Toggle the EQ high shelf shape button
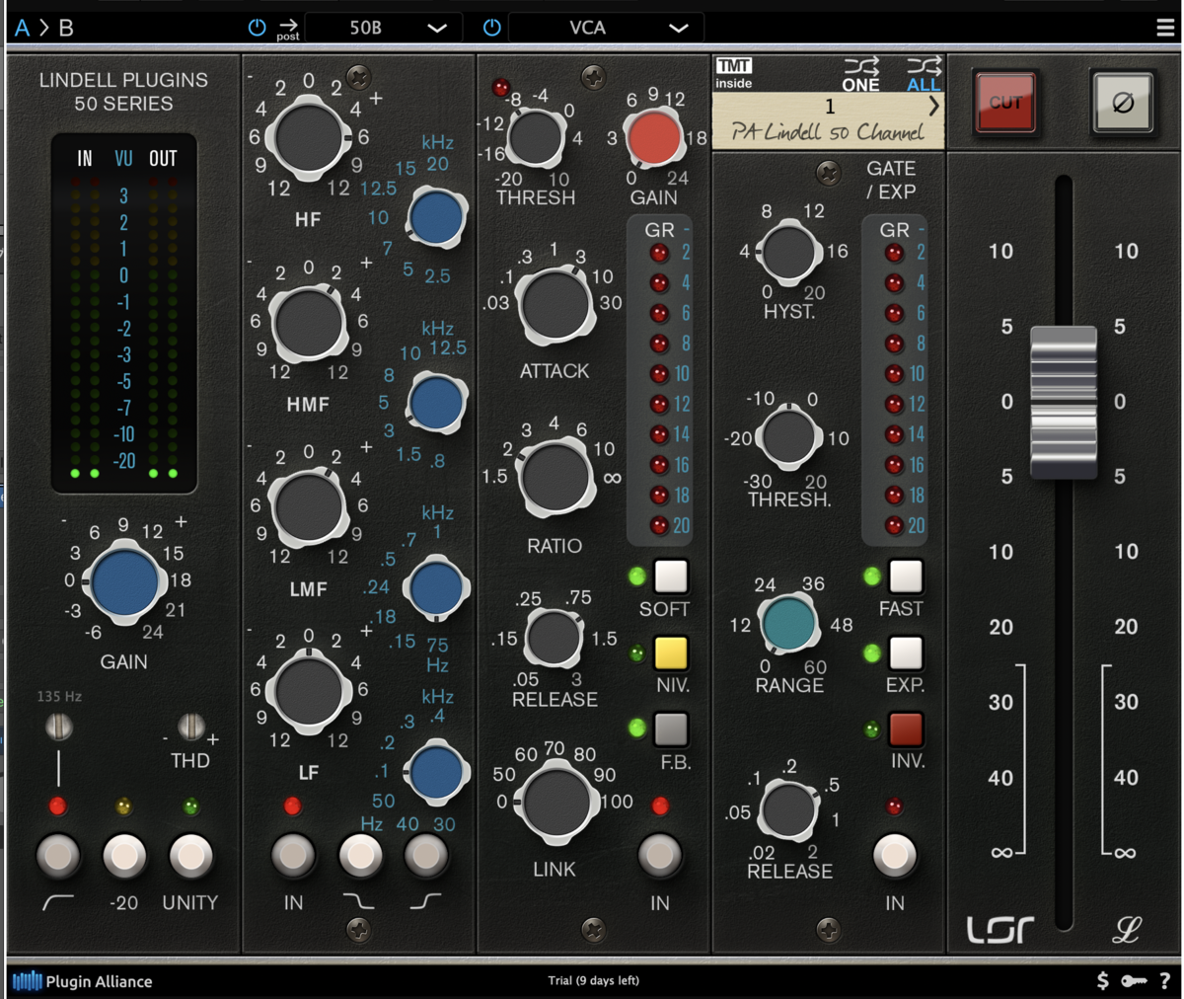The image size is (1184, 999). tap(426, 856)
